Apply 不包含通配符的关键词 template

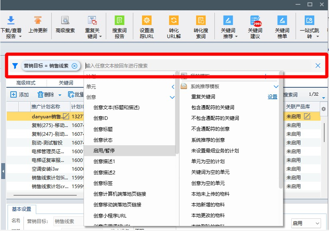pyautogui.click(x=215, y=118)
